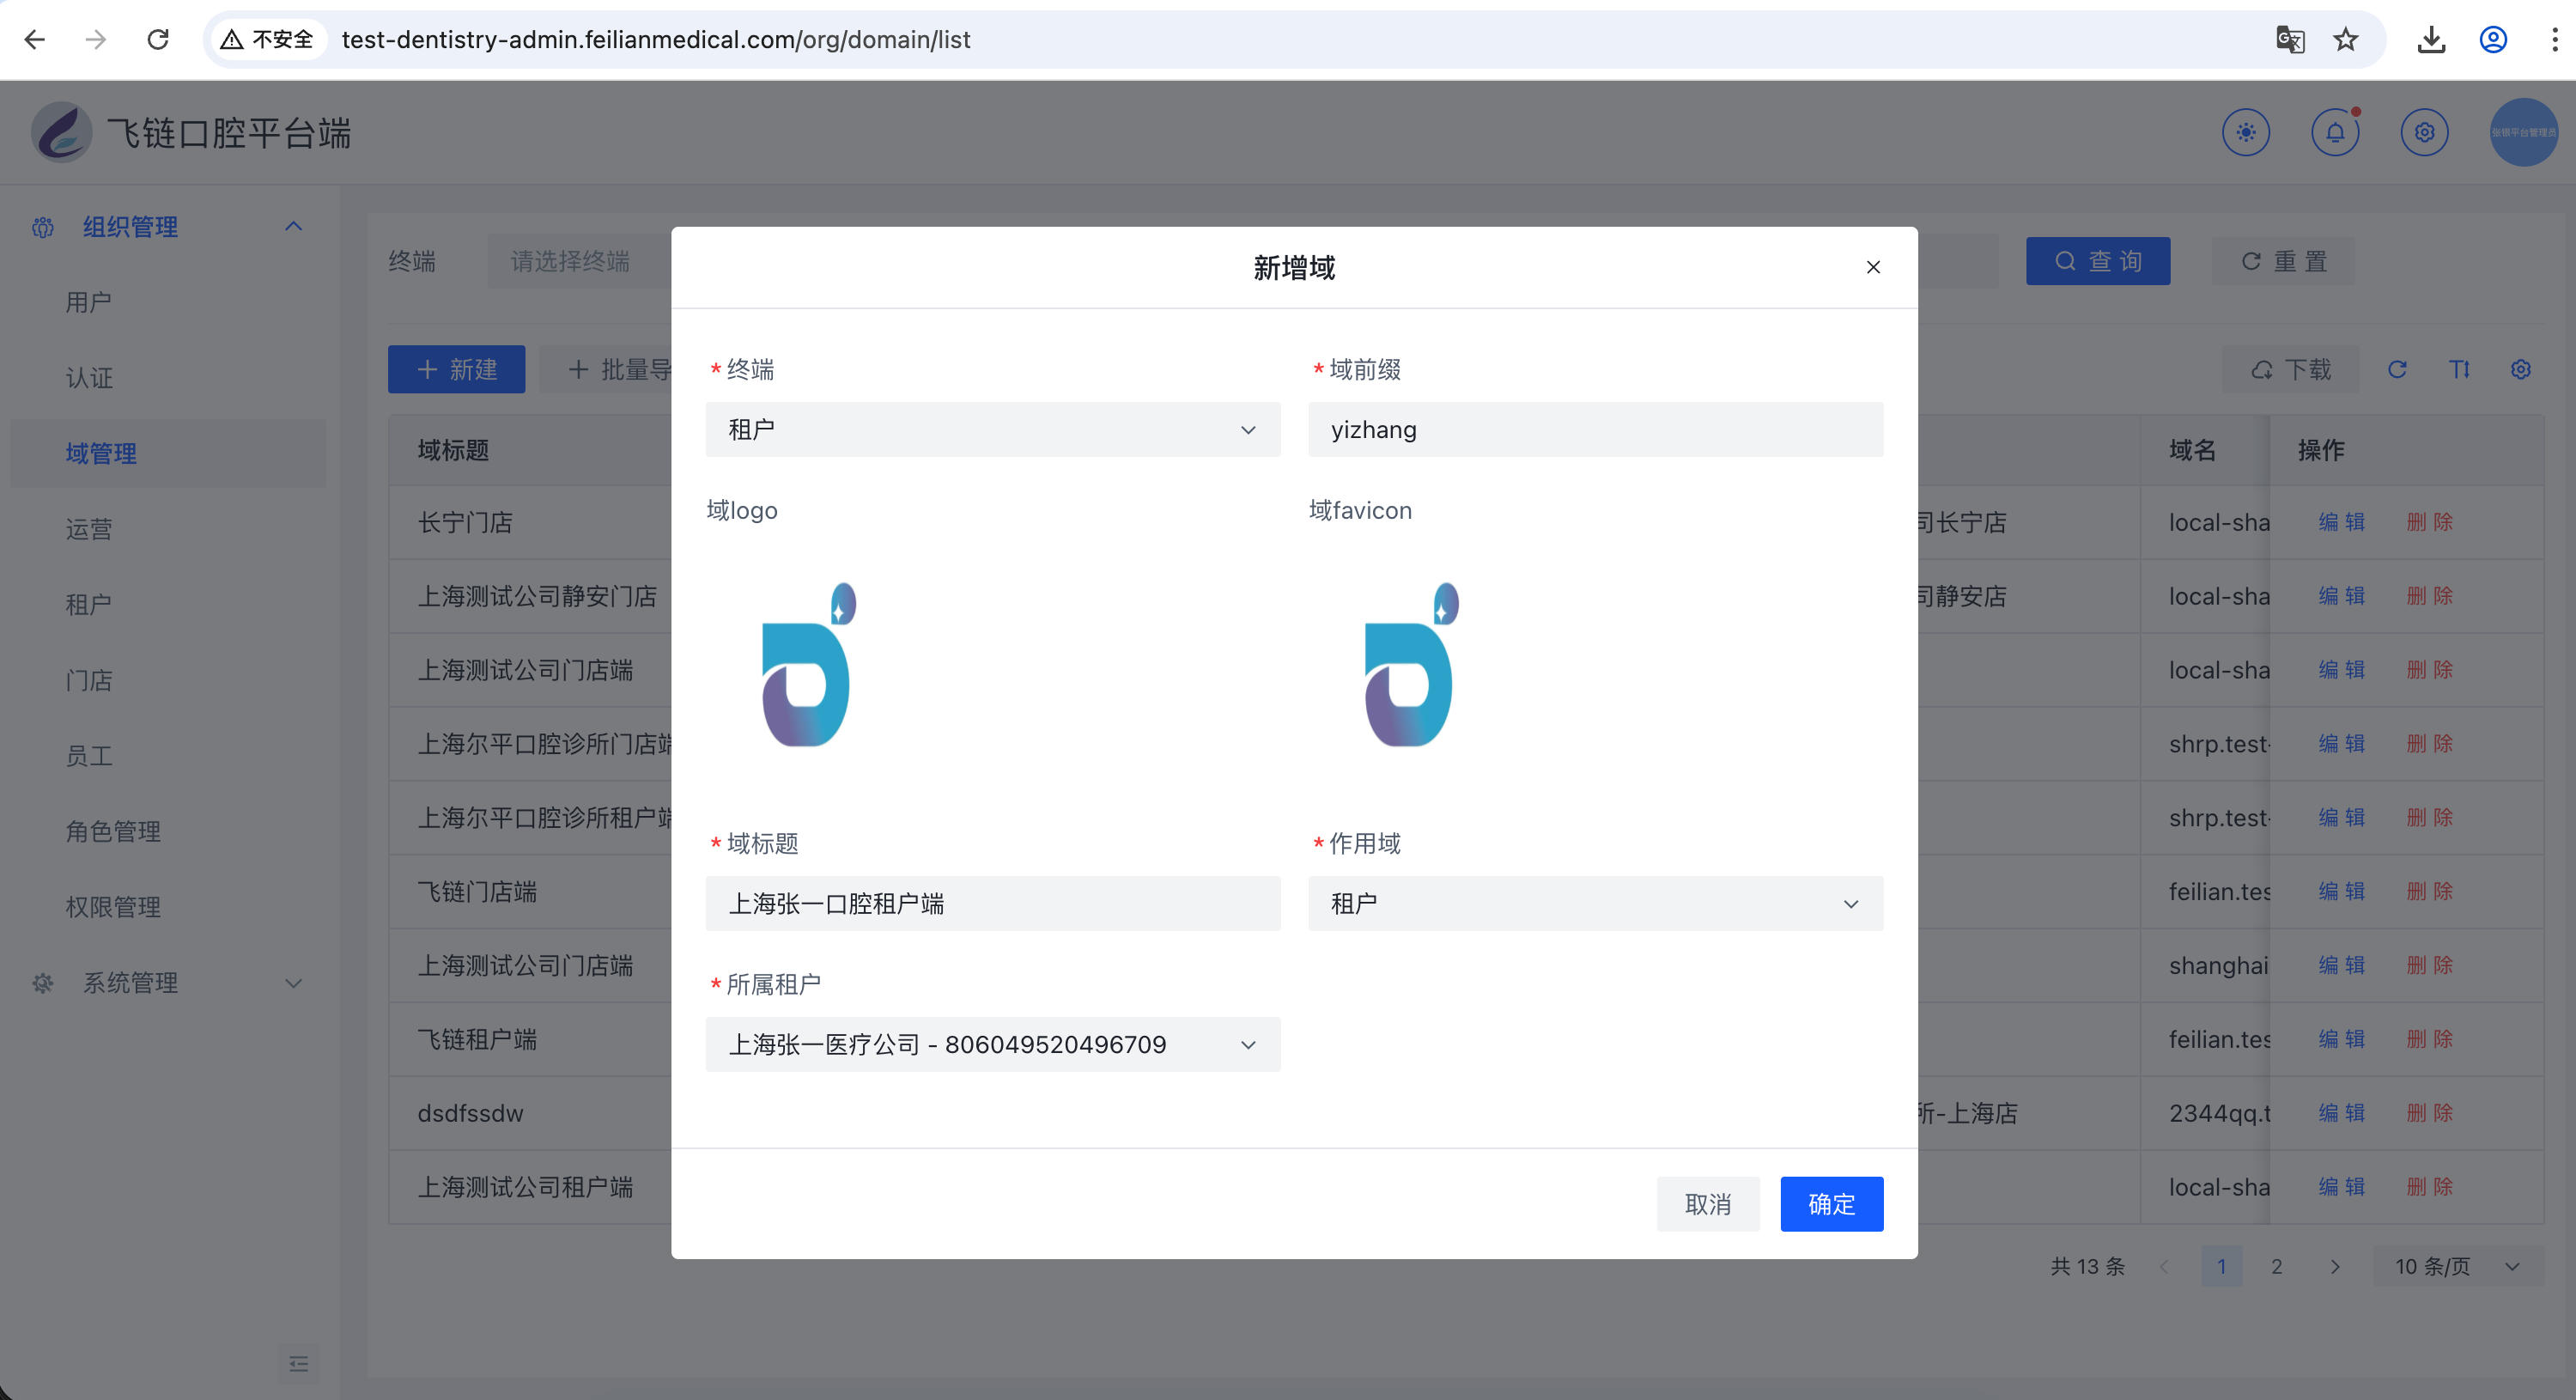
Task: Click the 查询 search button
Action: click(2097, 261)
